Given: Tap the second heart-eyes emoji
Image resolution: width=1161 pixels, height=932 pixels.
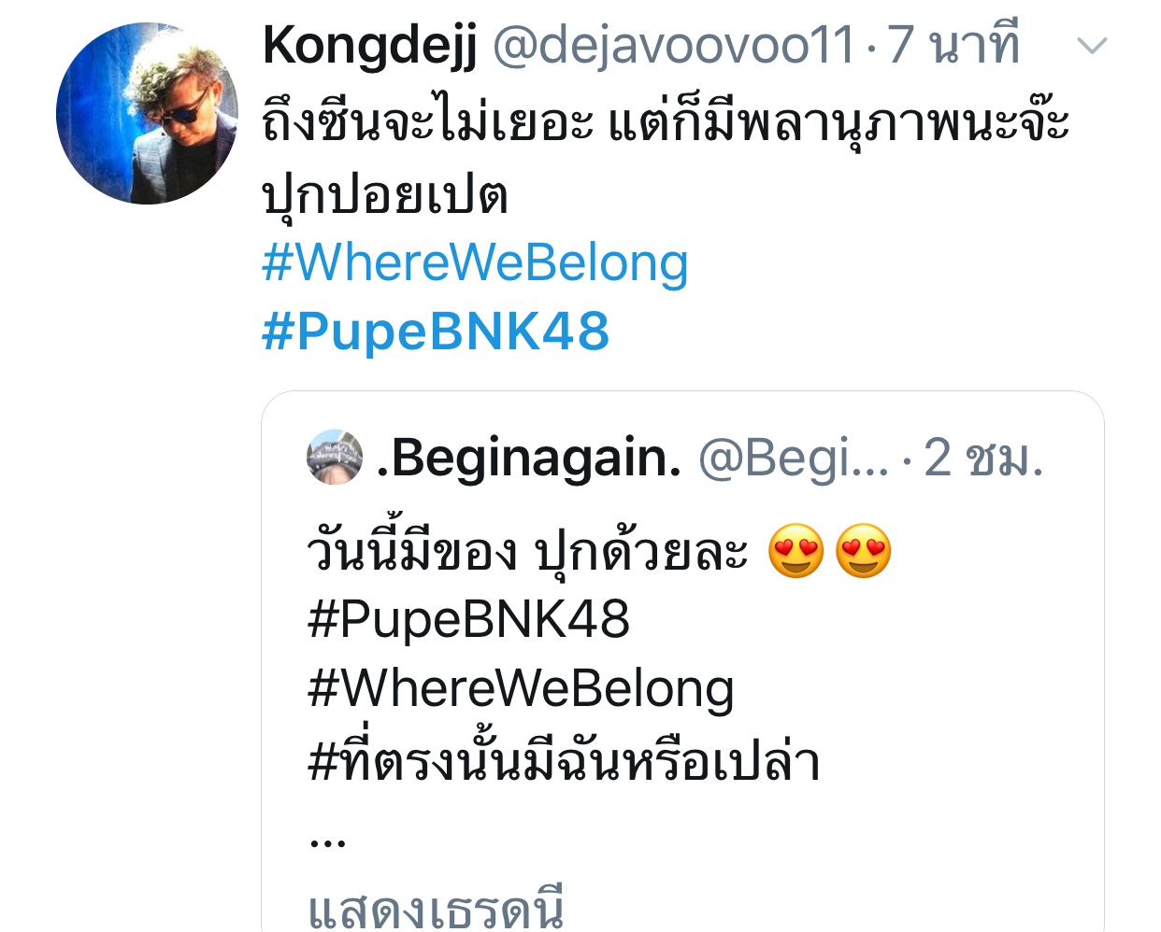Looking at the screenshot, I should tap(864, 551).
